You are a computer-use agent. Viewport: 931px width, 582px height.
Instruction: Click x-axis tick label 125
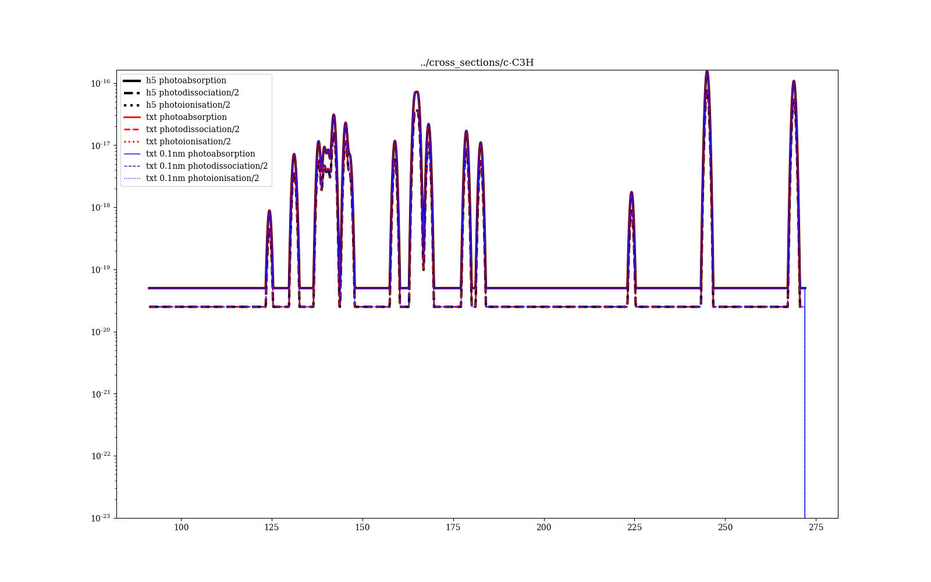coord(272,527)
